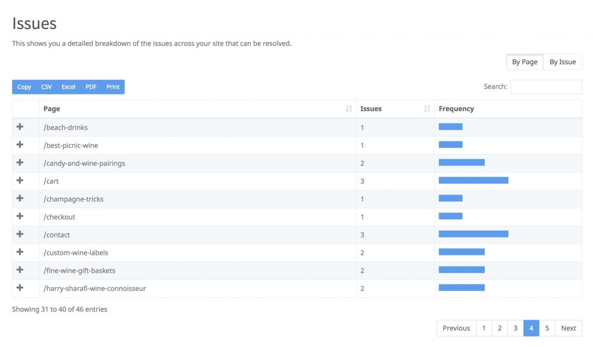Expand the /cart row details

[x=20, y=181]
